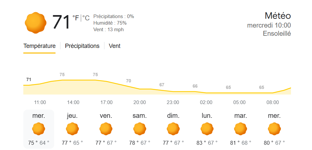
Task: Show the Vent tab
Action: coord(115,46)
